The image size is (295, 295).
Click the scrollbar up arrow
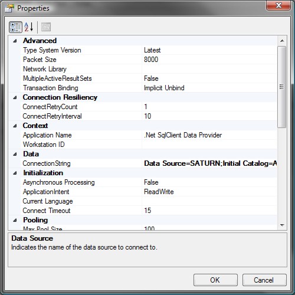pos(282,41)
